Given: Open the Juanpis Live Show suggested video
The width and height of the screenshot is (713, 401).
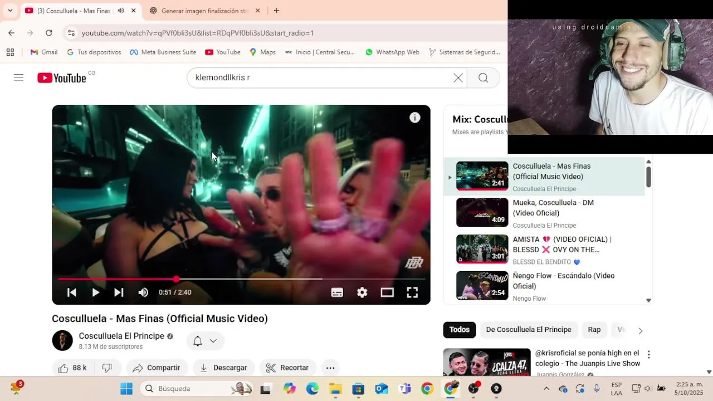Looking at the screenshot, I should (x=588, y=358).
